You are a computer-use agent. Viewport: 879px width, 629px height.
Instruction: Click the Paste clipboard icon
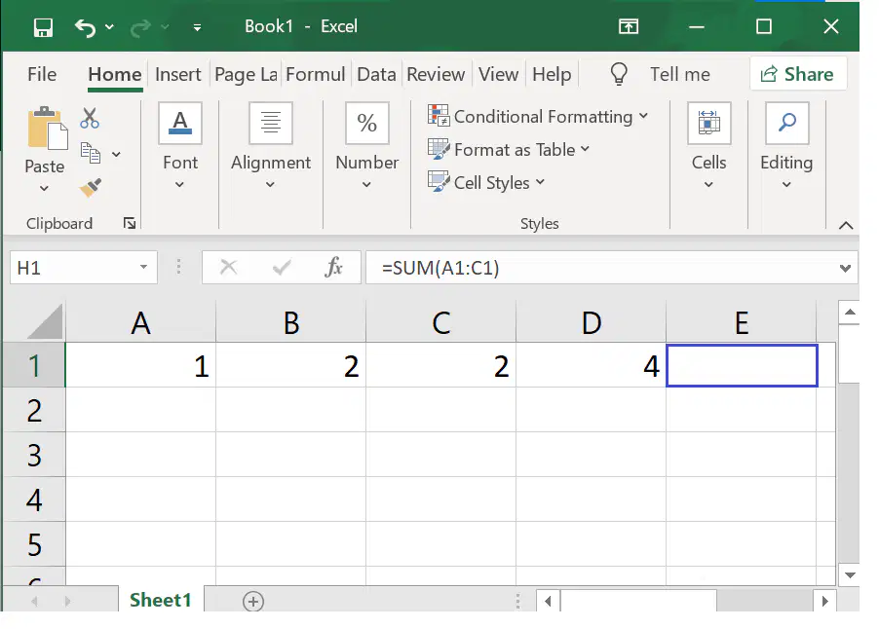click(47, 129)
